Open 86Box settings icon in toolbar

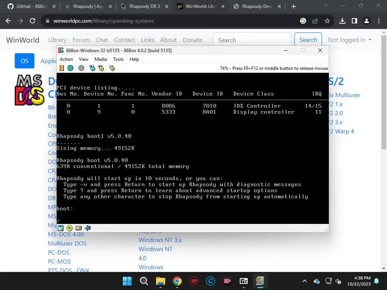point(112,68)
